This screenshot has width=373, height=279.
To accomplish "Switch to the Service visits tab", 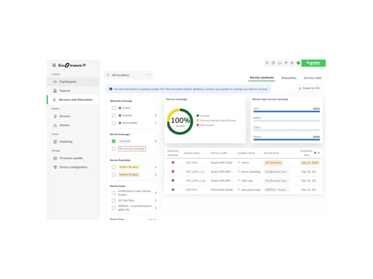I will click(x=312, y=78).
